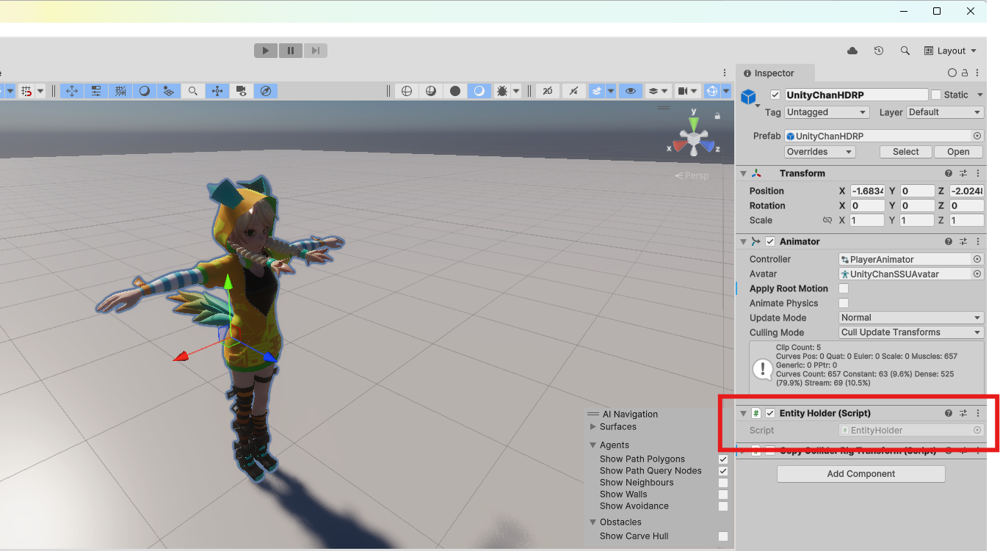Enable Animate Physics checkbox
The width and height of the screenshot is (1000, 551).
pyautogui.click(x=844, y=303)
